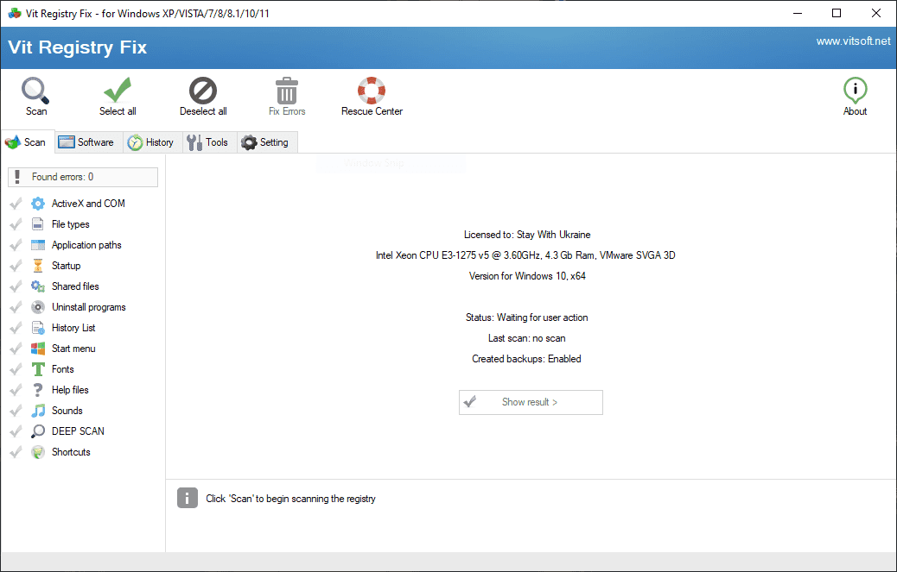Image resolution: width=897 pixels, height=572 pixels.
Task: Click the app icon in the title bar
Action: [x=15, y=13]
